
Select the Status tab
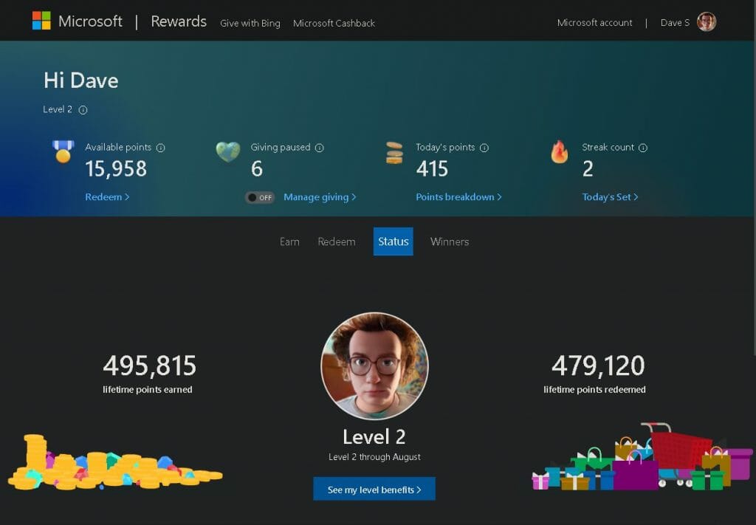pyautogui.click(x=393, y=241)
